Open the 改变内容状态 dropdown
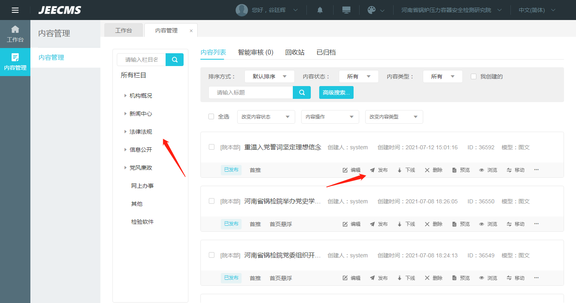Viewport: 576px width, 303px height. (x=266, y=117)
